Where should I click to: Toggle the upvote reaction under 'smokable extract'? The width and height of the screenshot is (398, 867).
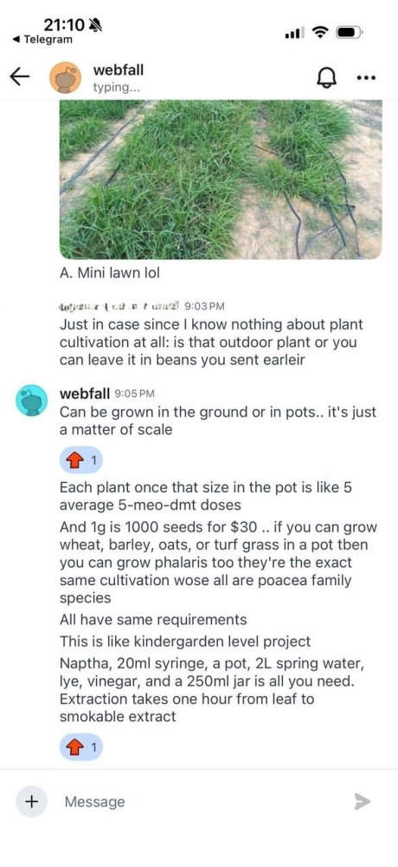pyautogui.click(x=81, y=747)
